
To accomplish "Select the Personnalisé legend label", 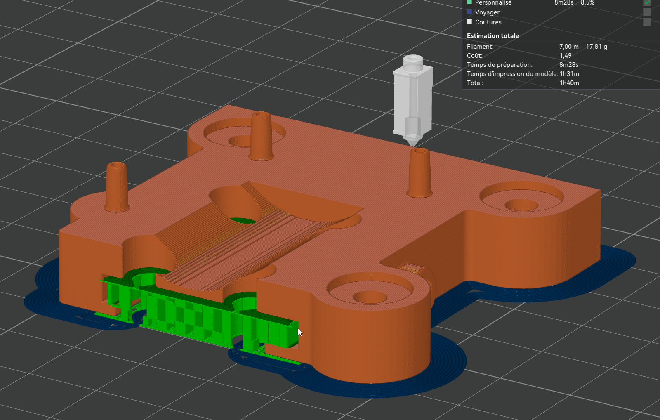I will (493, 2).
